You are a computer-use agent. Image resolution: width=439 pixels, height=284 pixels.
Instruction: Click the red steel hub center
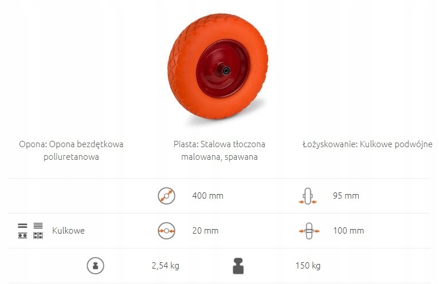point(223,69)
